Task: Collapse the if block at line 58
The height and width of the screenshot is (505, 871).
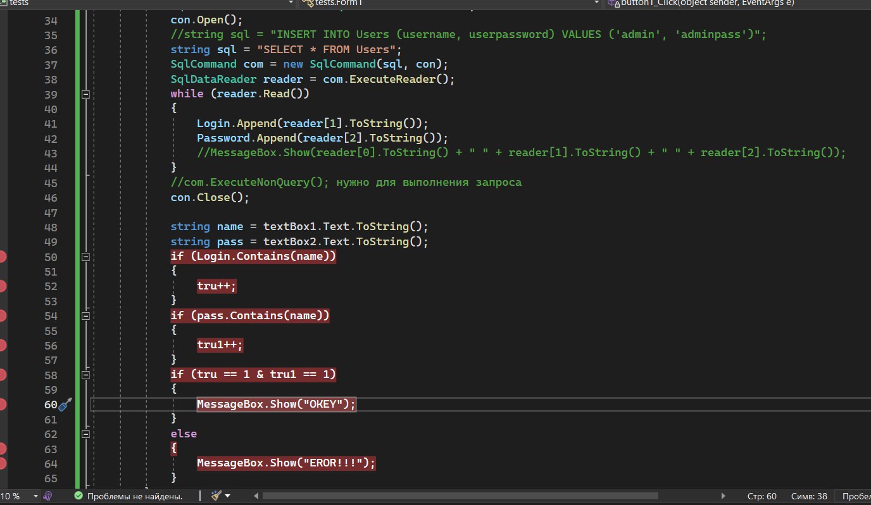Action: click(x=86, y=375)
